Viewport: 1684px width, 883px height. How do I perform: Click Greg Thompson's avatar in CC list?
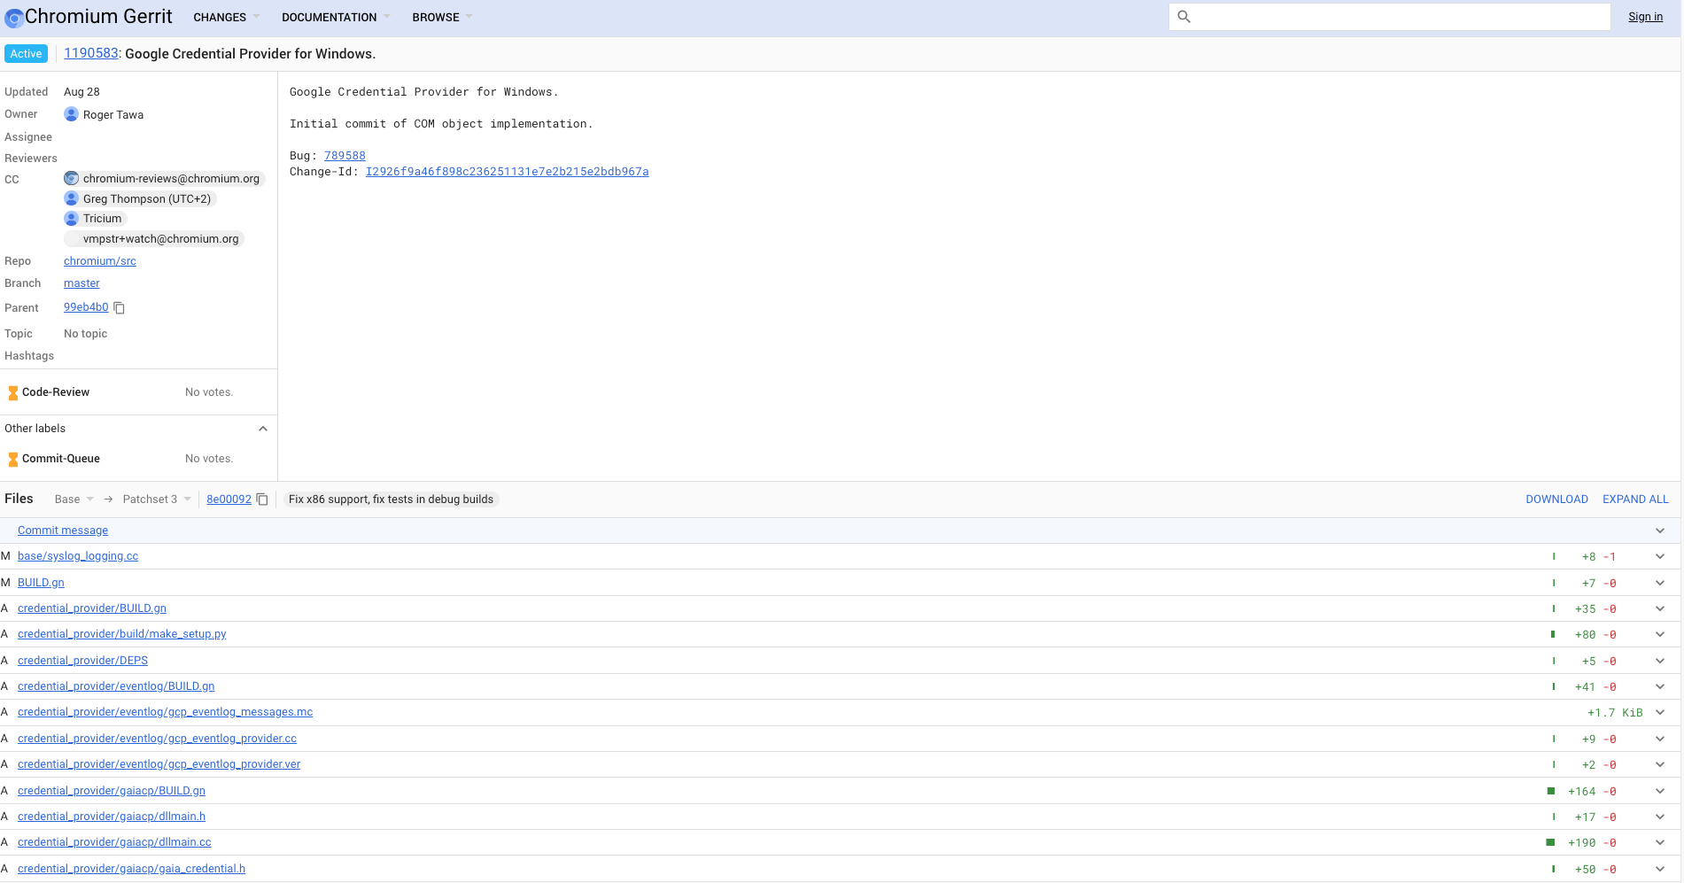click(x=72, y=198)
